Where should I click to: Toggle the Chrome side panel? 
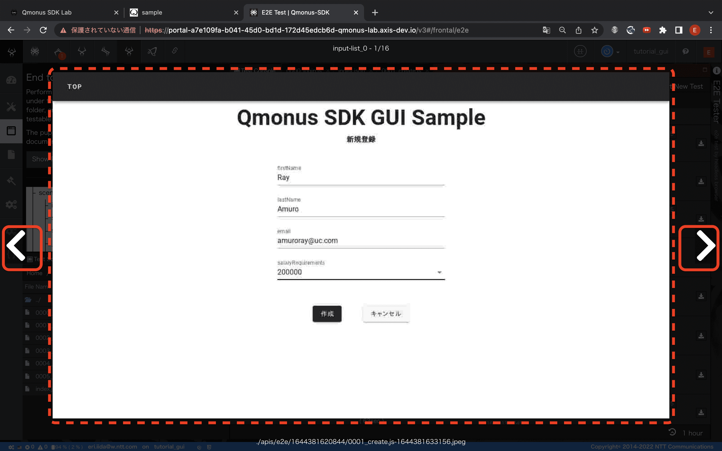click(x=679, y=30)
